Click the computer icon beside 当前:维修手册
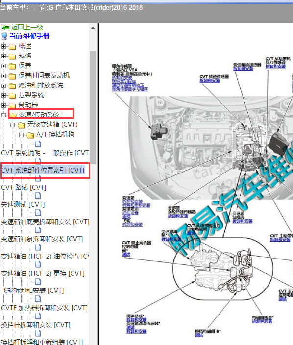The image size is (293, 345). point(4,36)
